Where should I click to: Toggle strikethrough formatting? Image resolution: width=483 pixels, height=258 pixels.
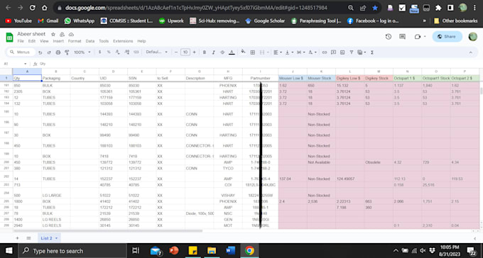[x=222, y=52]
